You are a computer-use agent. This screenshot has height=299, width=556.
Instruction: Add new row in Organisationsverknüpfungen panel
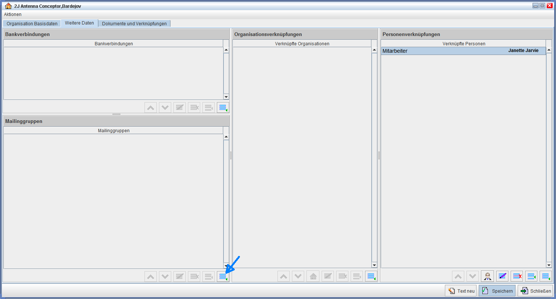[x=371, y=276]
